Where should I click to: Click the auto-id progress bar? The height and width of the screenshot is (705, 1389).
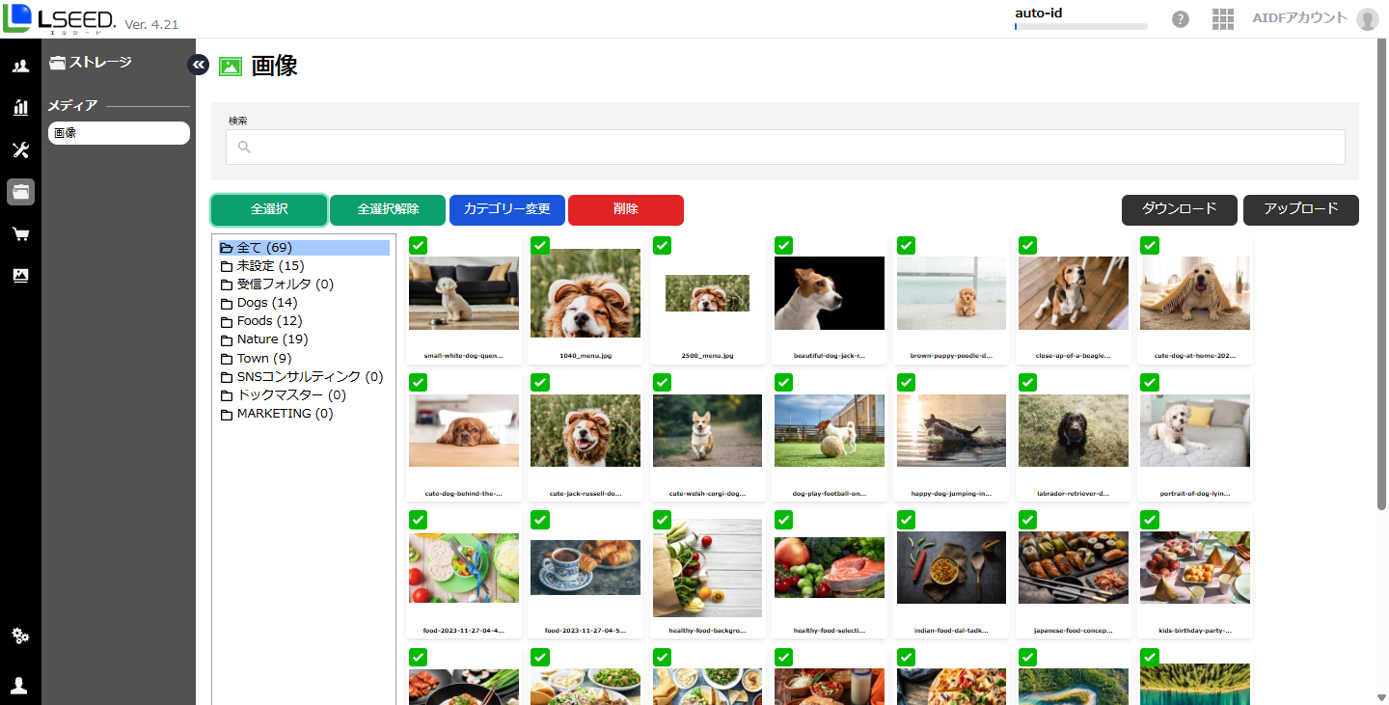click(1080, 27)
